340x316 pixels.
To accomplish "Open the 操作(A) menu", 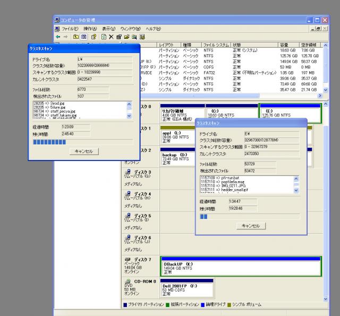I will 91,28.
